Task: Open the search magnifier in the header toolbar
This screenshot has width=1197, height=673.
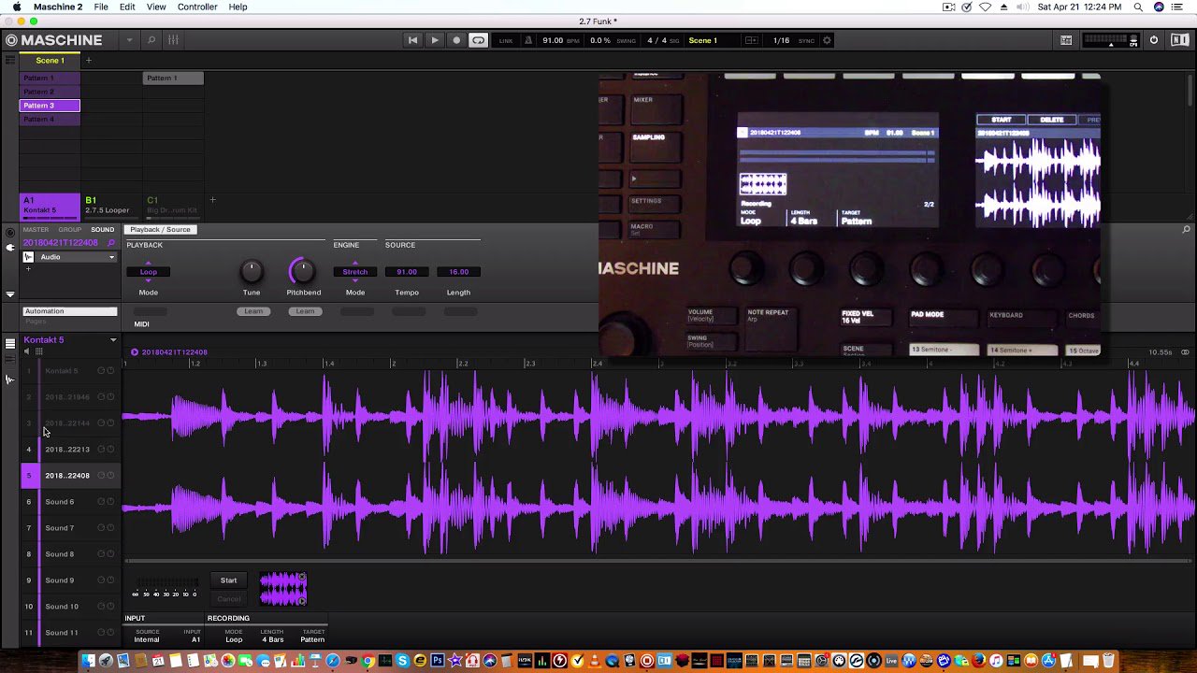Action: 151,40
